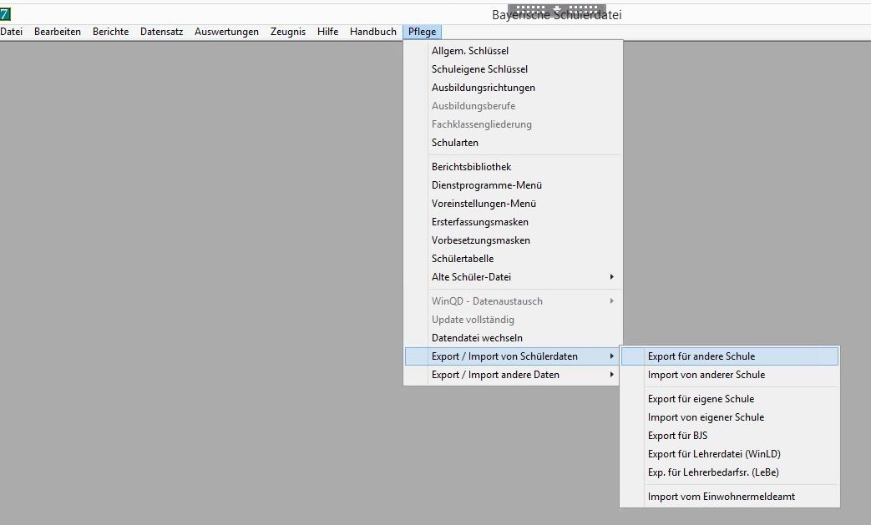This screenshot has height=525, width=871.
Task: Choose Export für eigene Schule
Action: (729, 398)
